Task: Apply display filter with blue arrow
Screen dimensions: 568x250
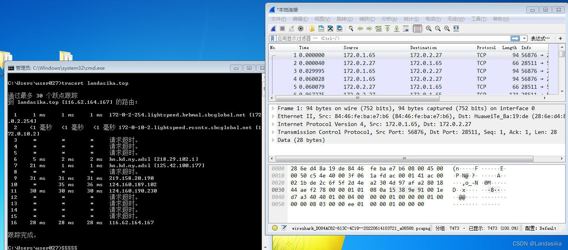Action: click(515, 38)
